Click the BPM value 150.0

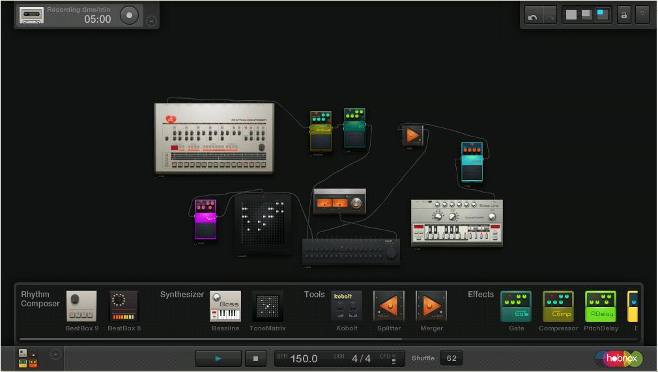coord(304,359)
